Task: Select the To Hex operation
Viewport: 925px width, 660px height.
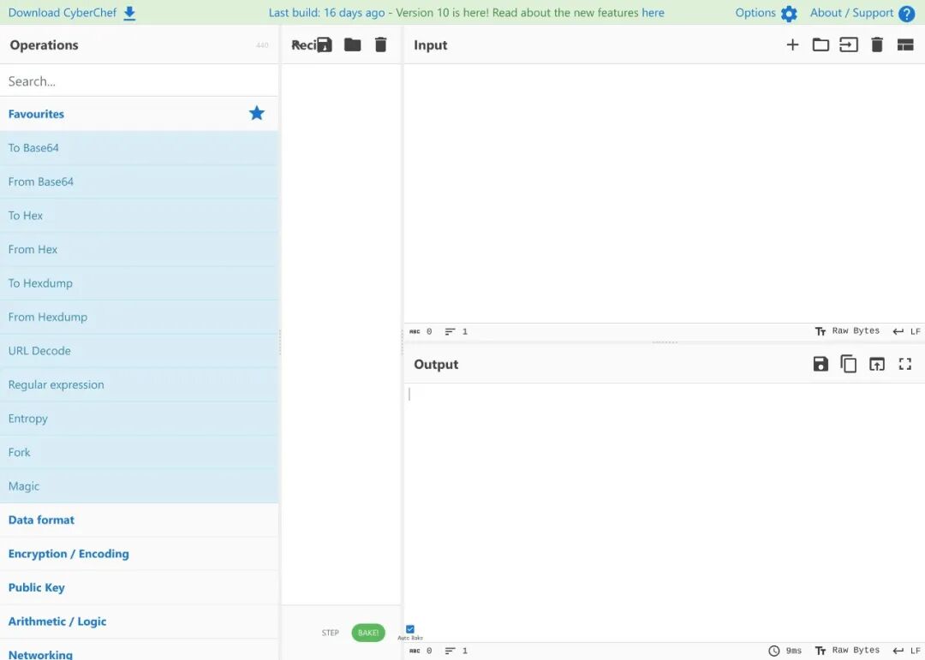Action: point(140,215)
